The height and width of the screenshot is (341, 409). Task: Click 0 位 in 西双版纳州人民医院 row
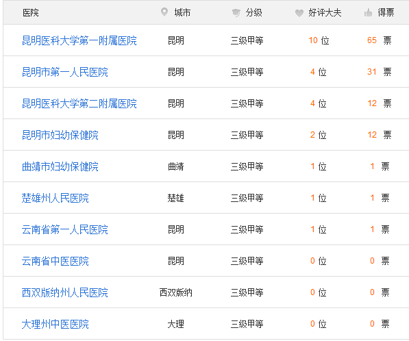point(319,292)
